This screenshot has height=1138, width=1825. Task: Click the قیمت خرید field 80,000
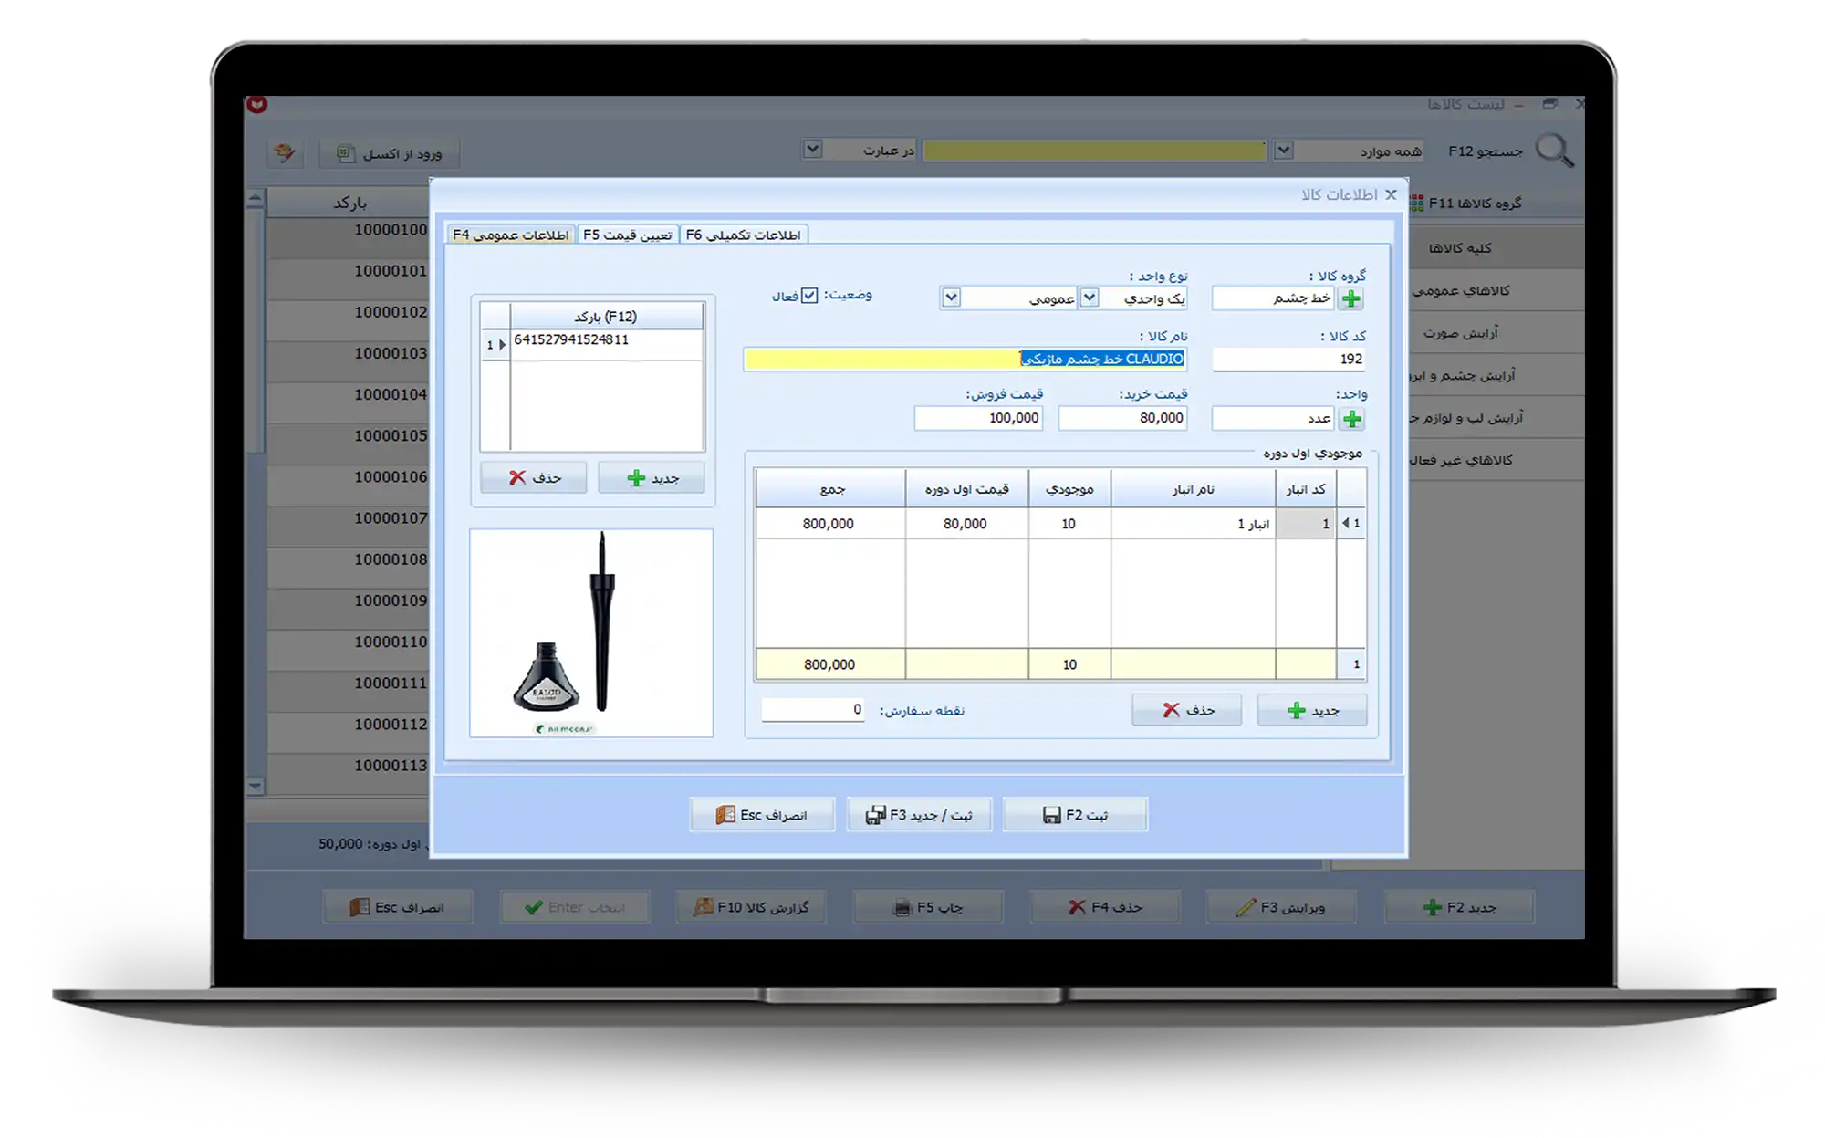point(1123,418)
